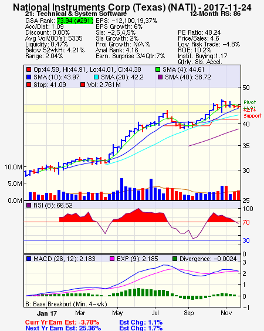Click the purple SMA (40) legend swatch
This screenshot has width=264, height=331.
pos(160,77)
